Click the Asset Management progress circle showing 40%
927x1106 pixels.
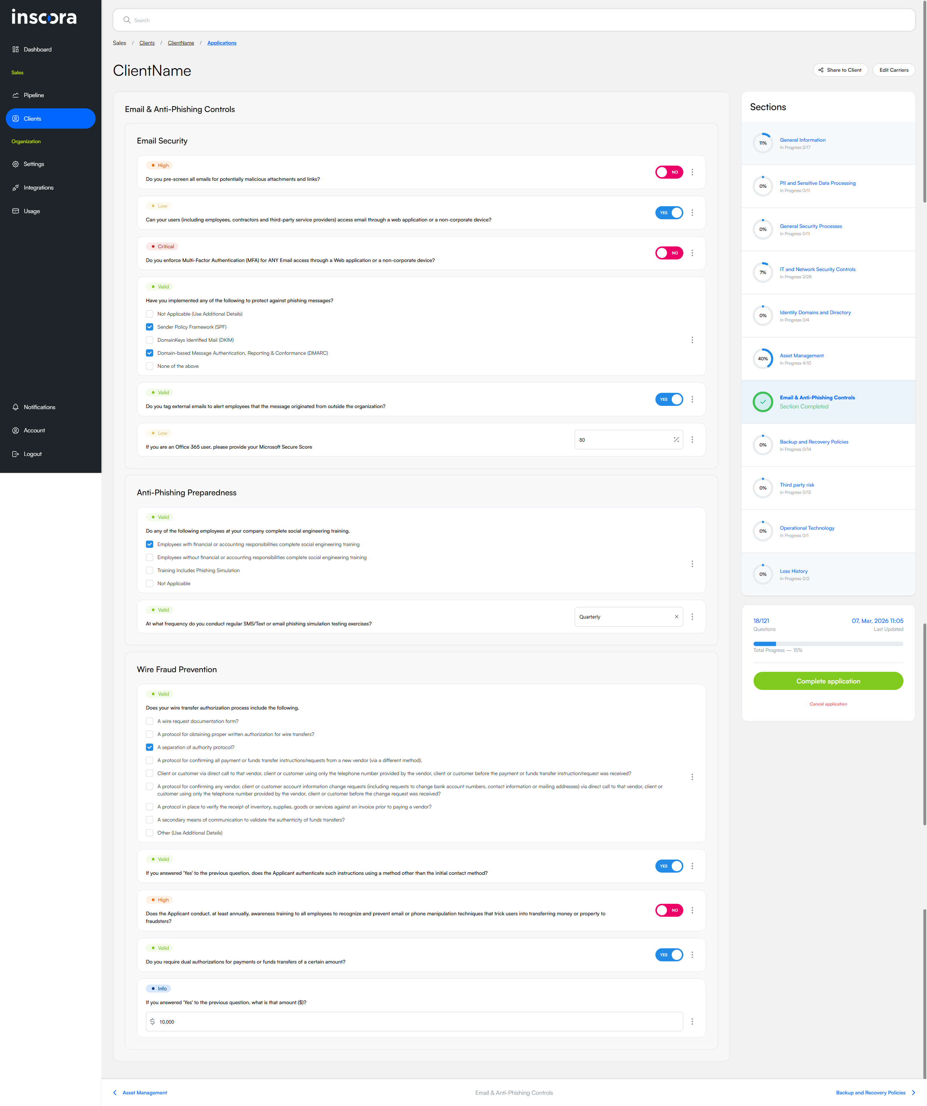pyautogui.click(x=763, y=359)
